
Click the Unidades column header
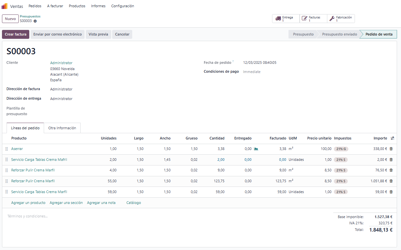(109, 138)
